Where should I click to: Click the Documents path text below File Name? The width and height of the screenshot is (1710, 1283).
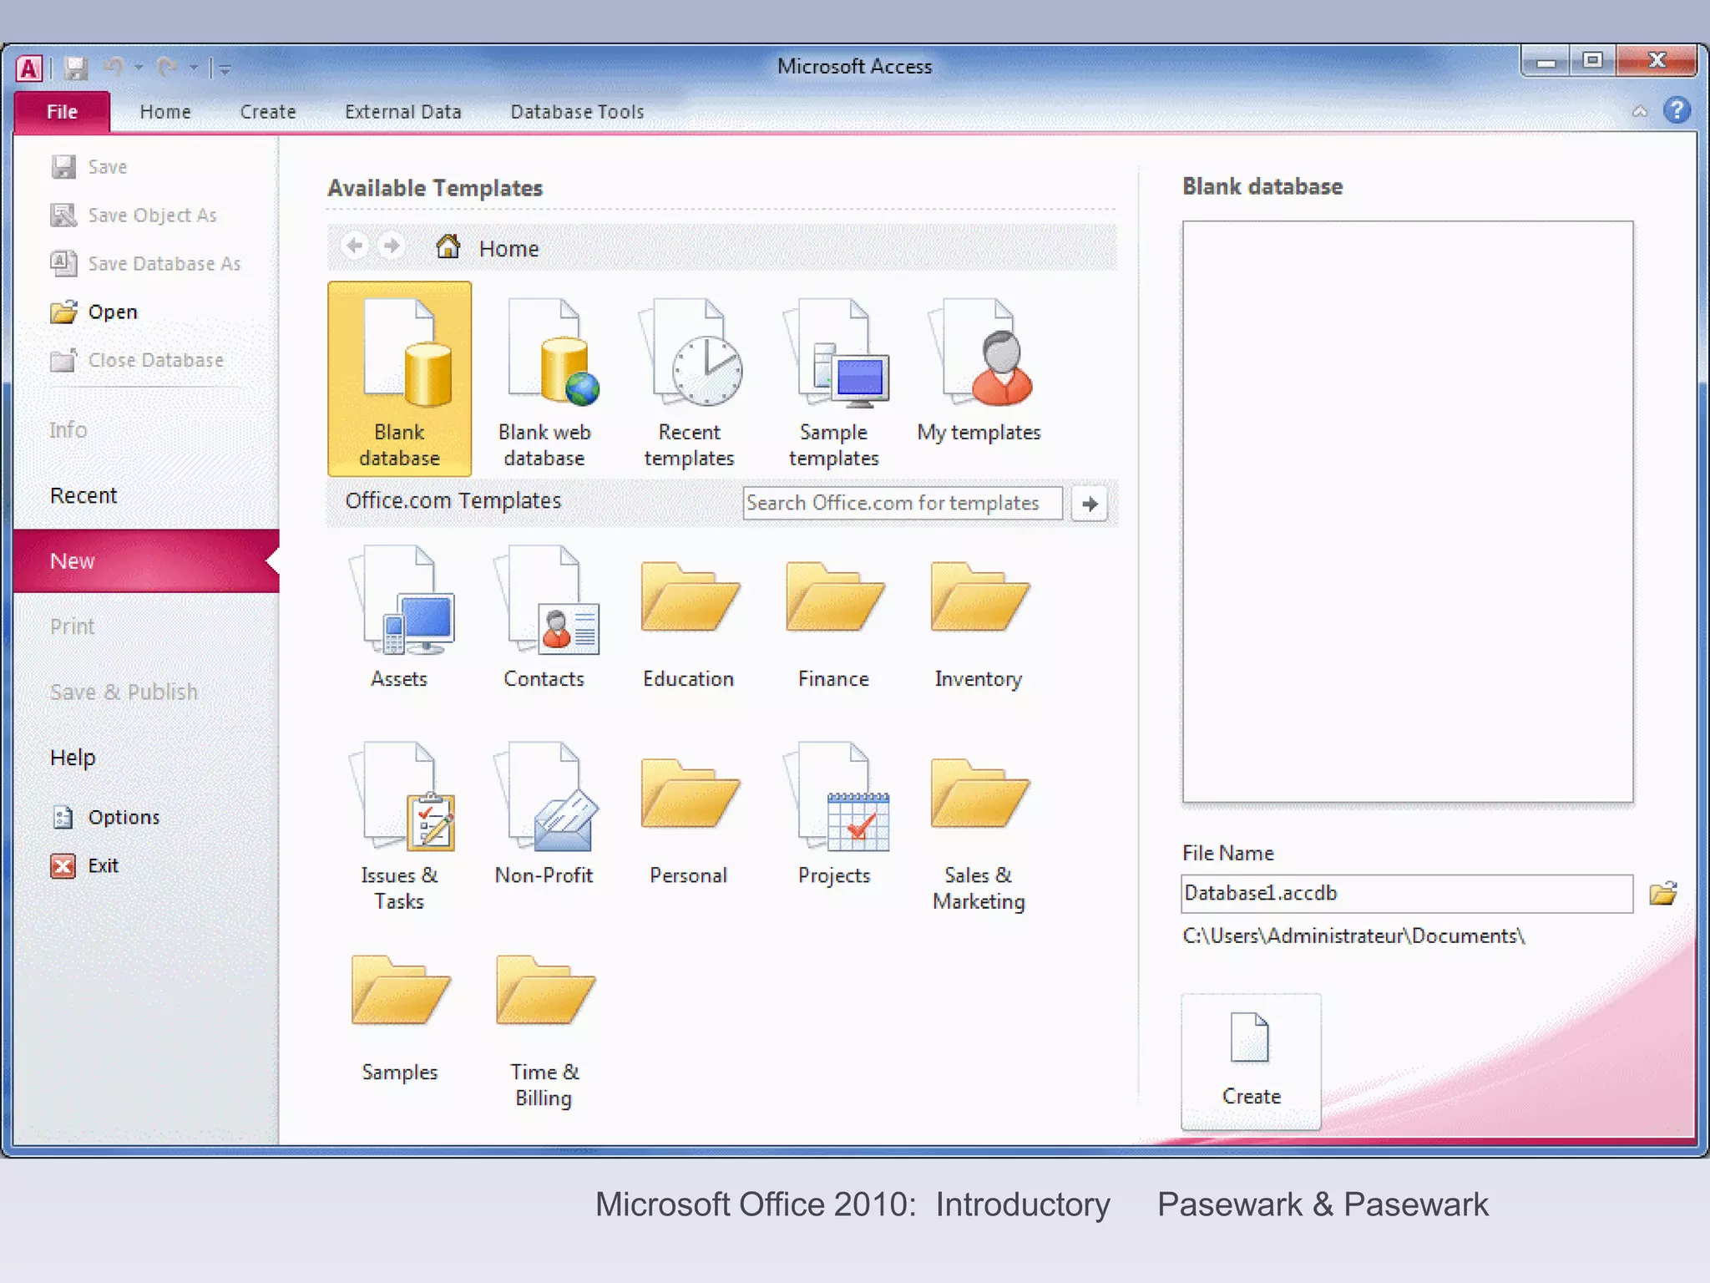(x=1353, y=936)
